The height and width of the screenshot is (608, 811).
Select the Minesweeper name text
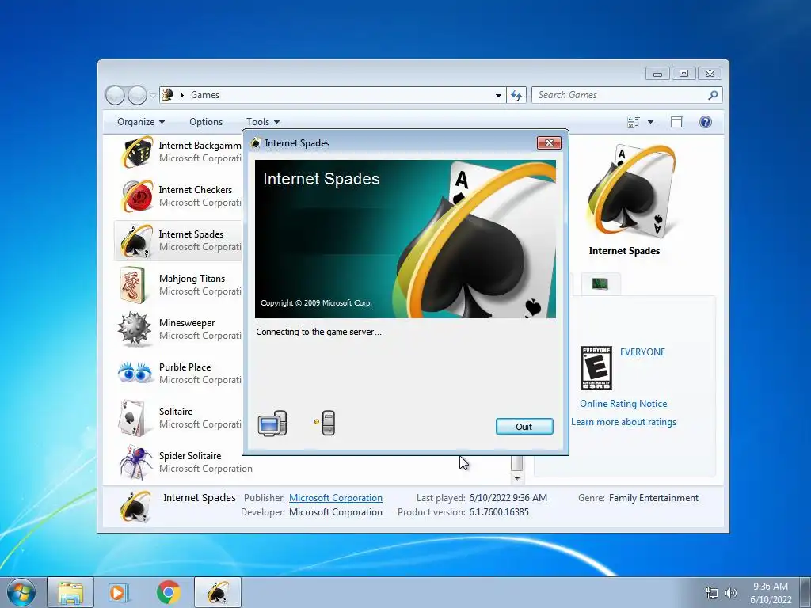pyautogui.click(x=187, y=323)
